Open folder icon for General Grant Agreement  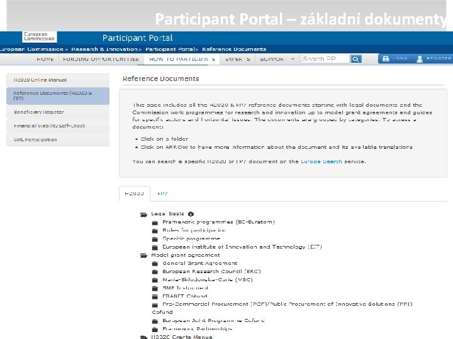[155, 264]
